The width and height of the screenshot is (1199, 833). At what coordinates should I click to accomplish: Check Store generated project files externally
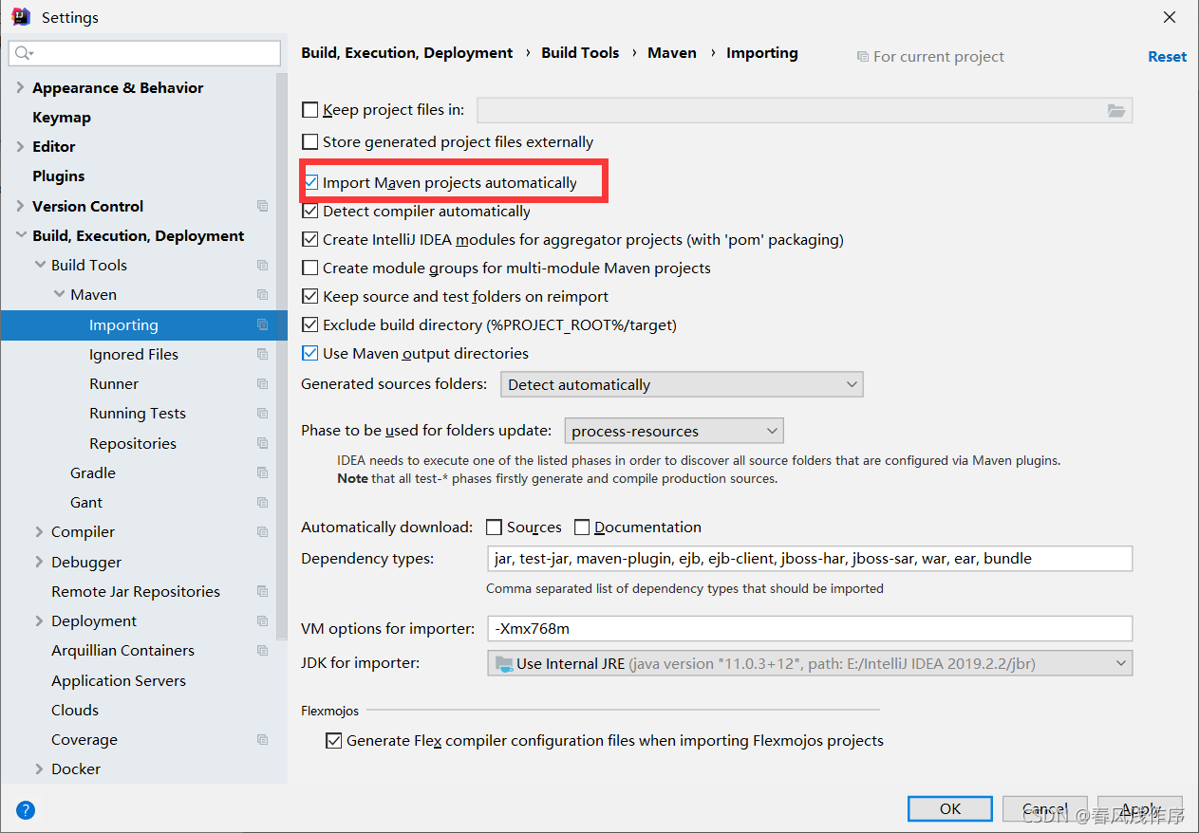(x=309, y=142)
